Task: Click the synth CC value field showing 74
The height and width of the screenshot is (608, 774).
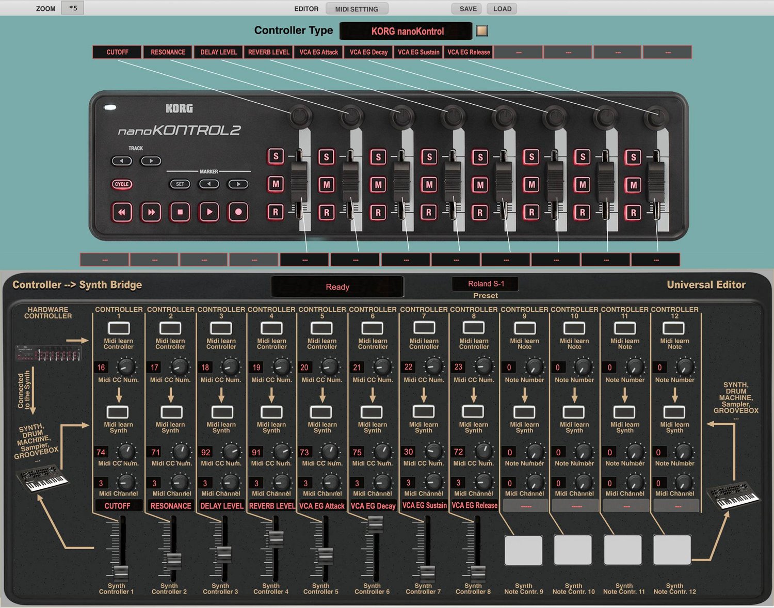Action: 101,452
